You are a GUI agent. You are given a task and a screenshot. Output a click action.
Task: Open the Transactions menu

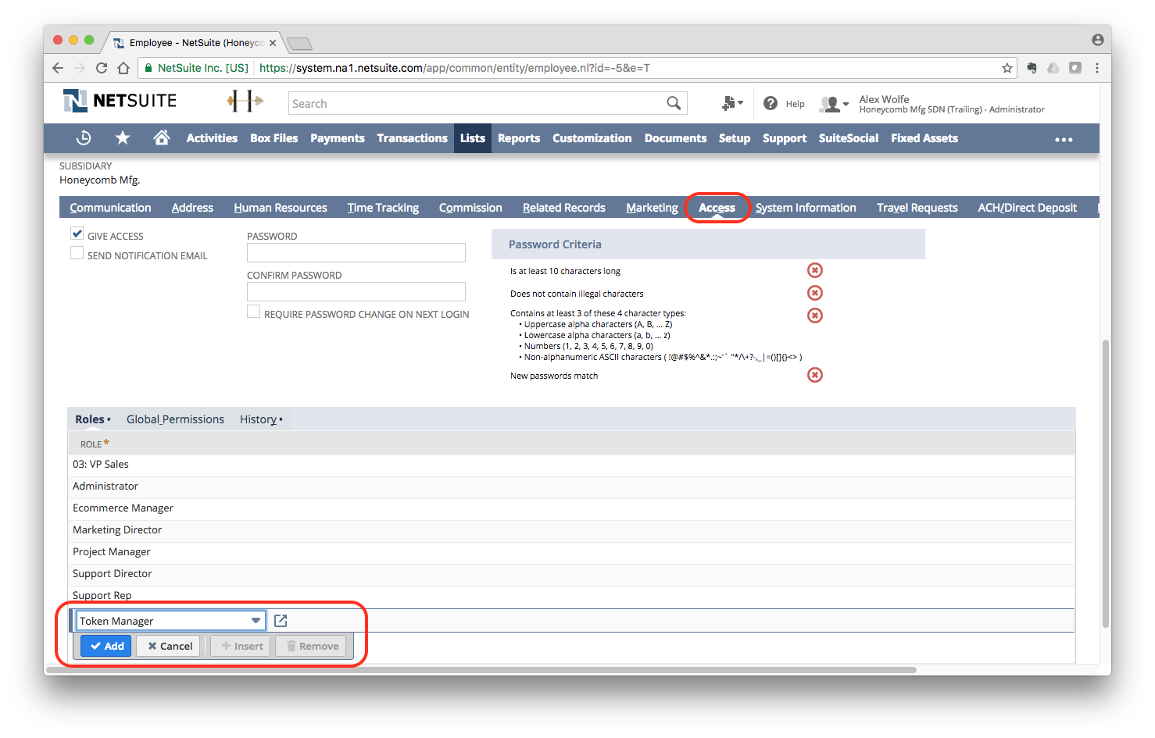point(412,138)
